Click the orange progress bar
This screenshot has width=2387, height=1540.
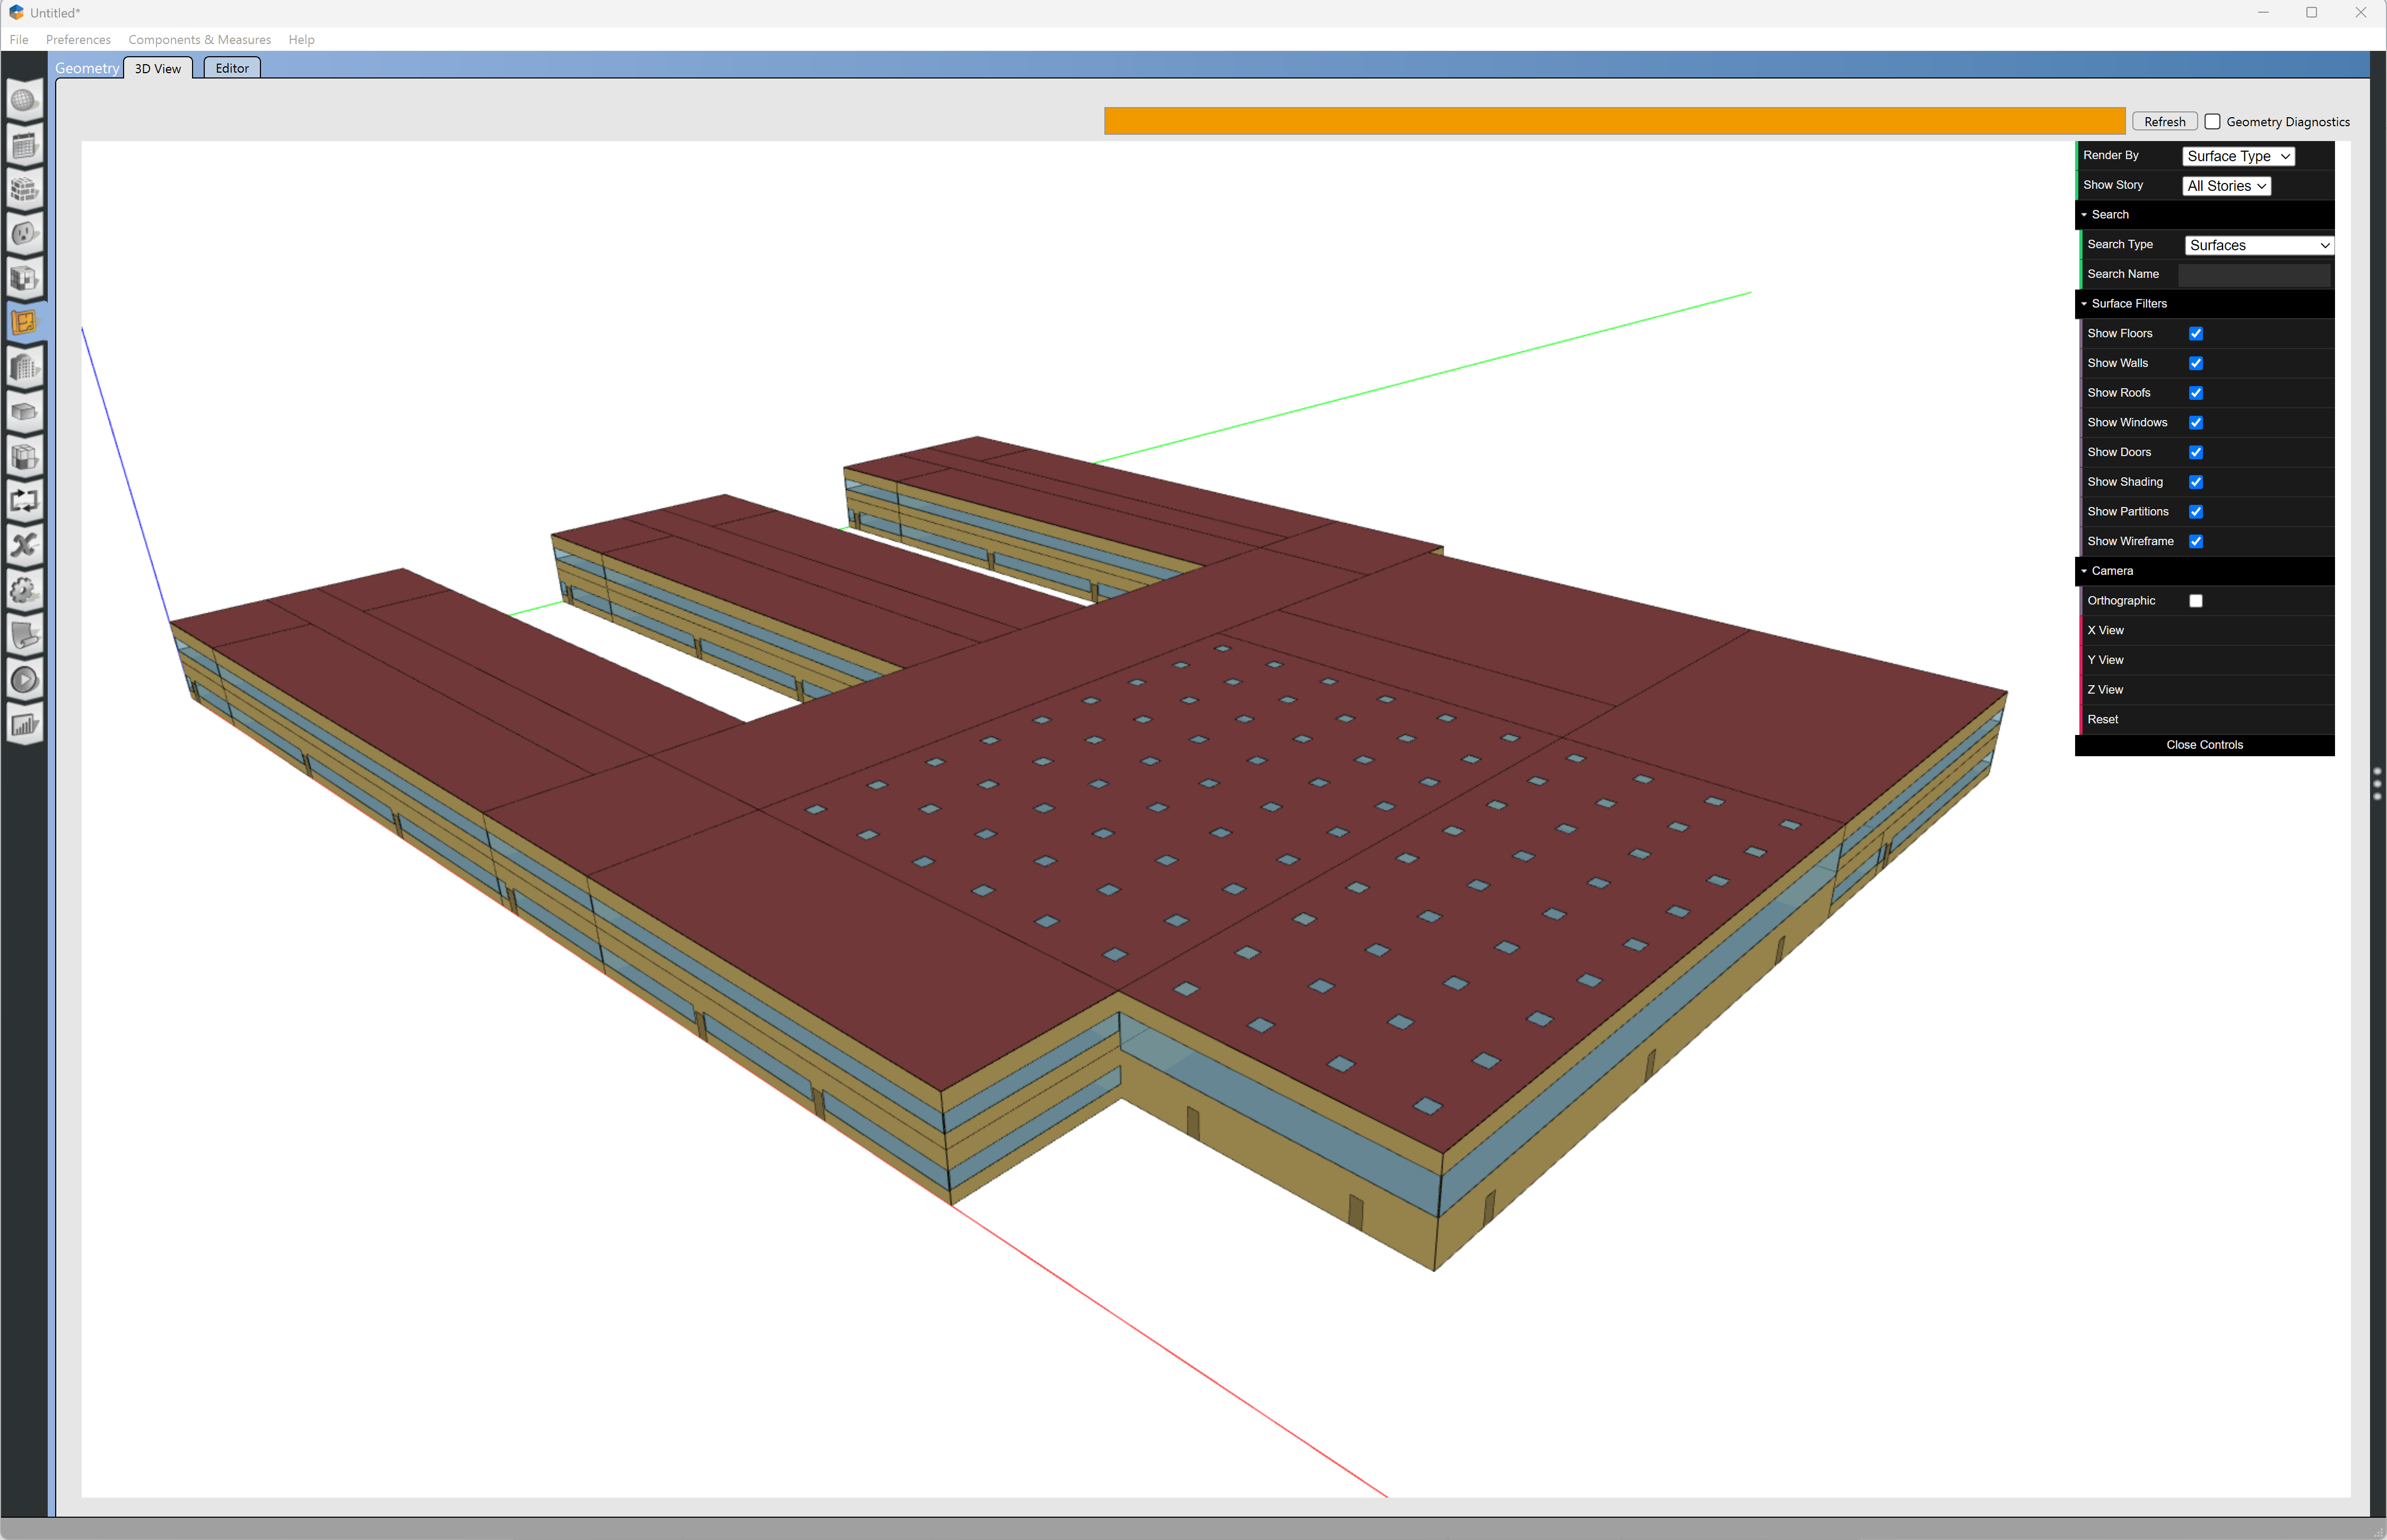(x=1613, y=121)
